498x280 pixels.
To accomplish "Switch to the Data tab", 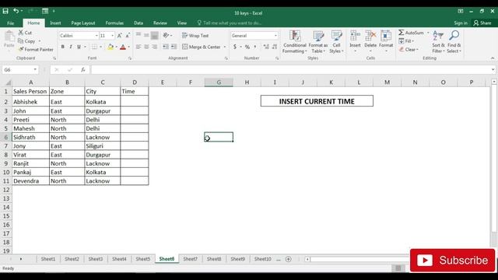I will [139, 23].
